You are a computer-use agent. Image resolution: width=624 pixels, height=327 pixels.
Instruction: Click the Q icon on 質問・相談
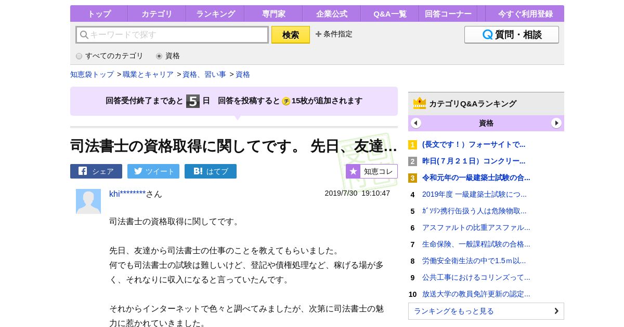[488, 35]
